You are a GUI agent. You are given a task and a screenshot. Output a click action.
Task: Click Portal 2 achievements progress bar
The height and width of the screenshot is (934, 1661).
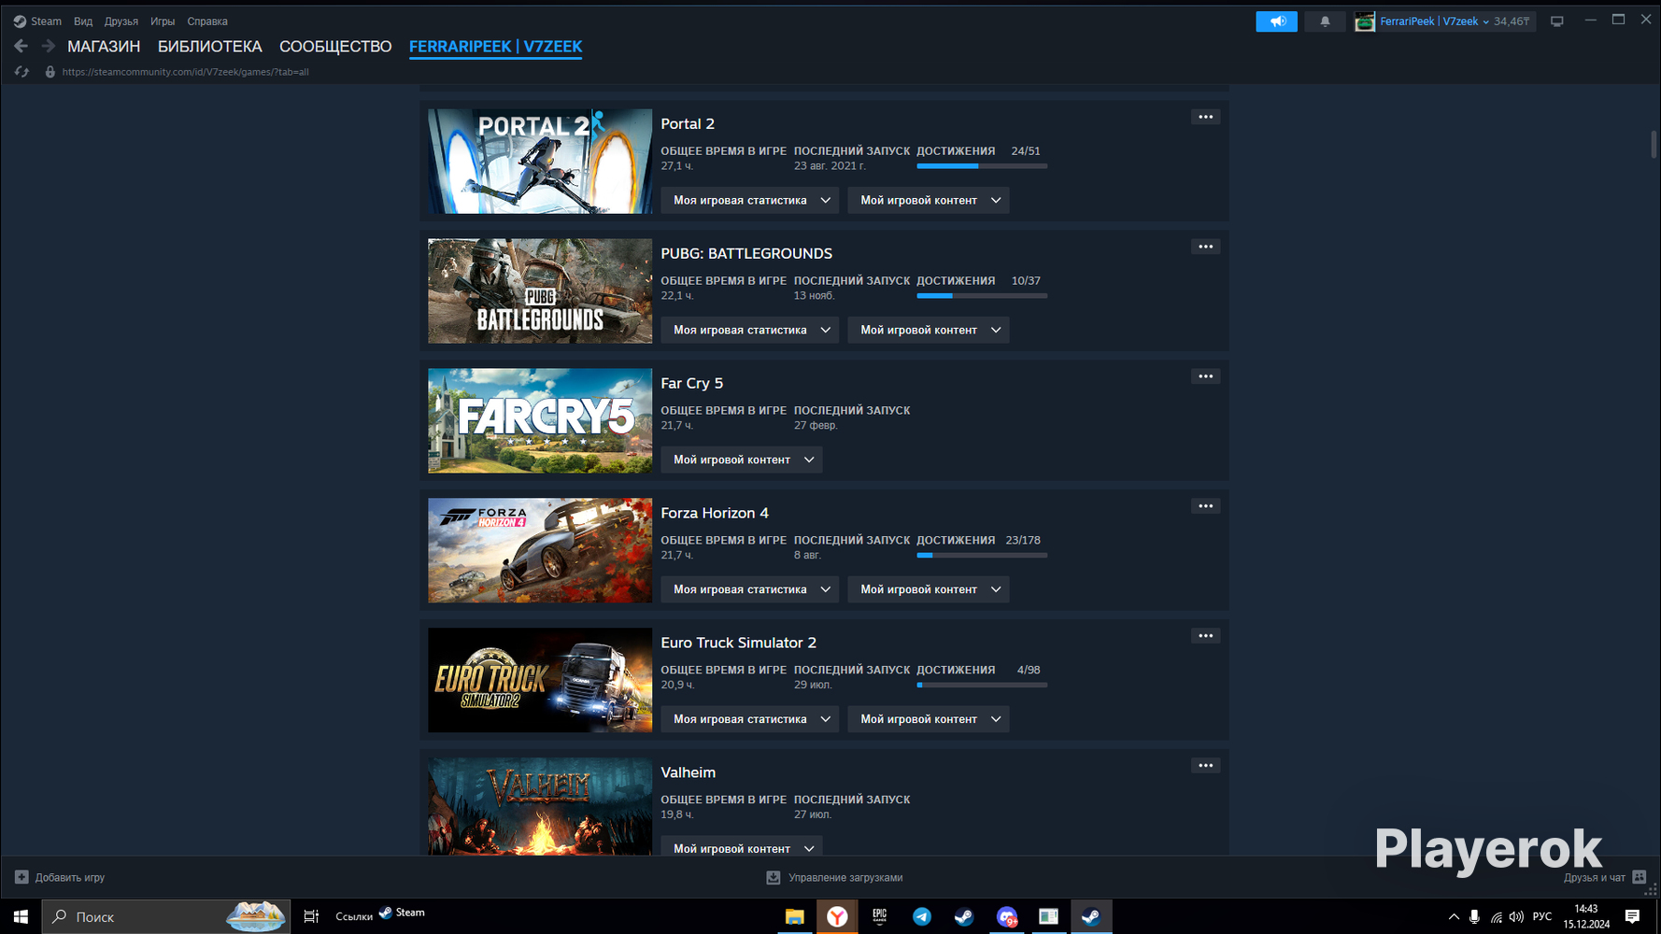click(982, 166)
